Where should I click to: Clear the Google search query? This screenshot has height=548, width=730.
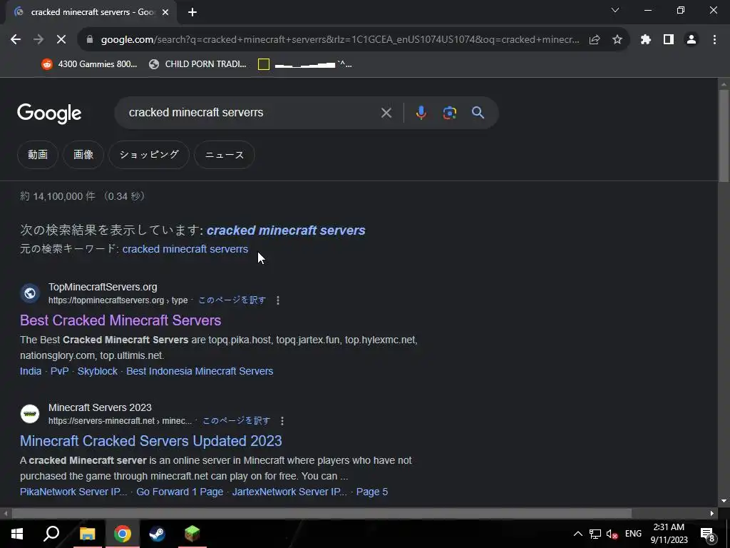tap(386, 113)
